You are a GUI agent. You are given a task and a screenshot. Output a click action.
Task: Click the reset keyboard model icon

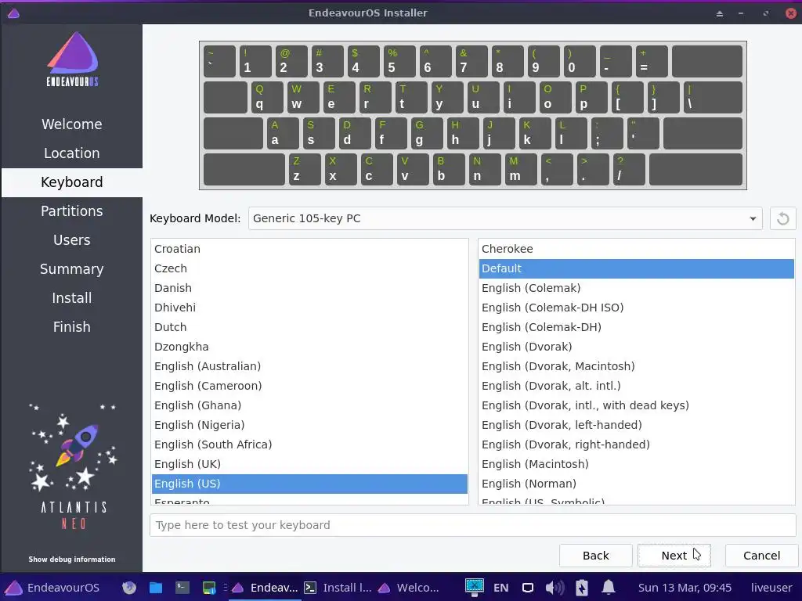pyautogui.click(x=782, y=219)
